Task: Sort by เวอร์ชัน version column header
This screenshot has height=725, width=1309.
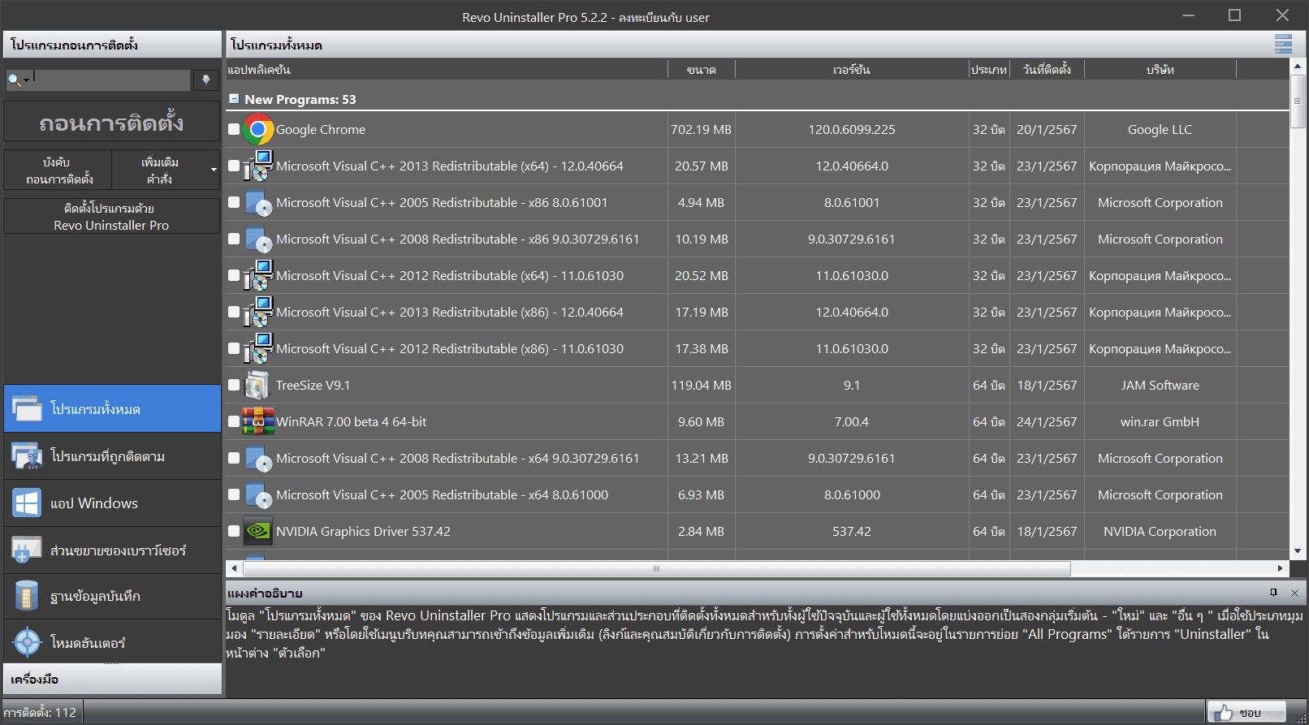Action: pos(852,70)
